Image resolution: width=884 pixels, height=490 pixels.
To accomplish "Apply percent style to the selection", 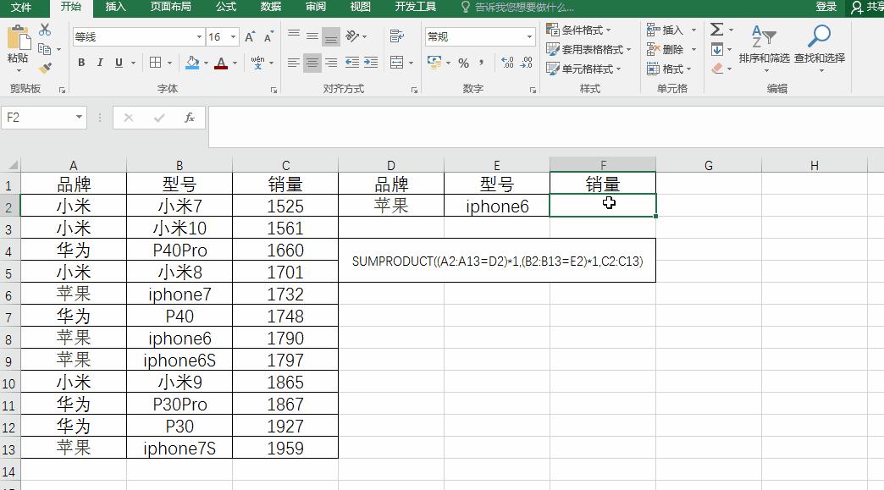I will pos(463,63).
